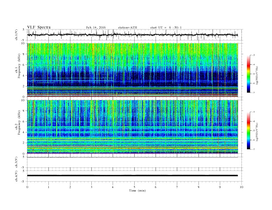Click ch.2 frequency tick label '8'
Viewport: 272px width, 210px height.
point(24,111)
